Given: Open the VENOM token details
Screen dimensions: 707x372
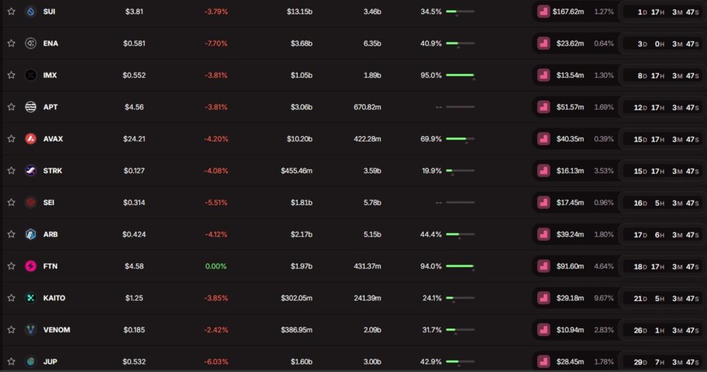Looking at the screenshot, I should pos(57,329).
